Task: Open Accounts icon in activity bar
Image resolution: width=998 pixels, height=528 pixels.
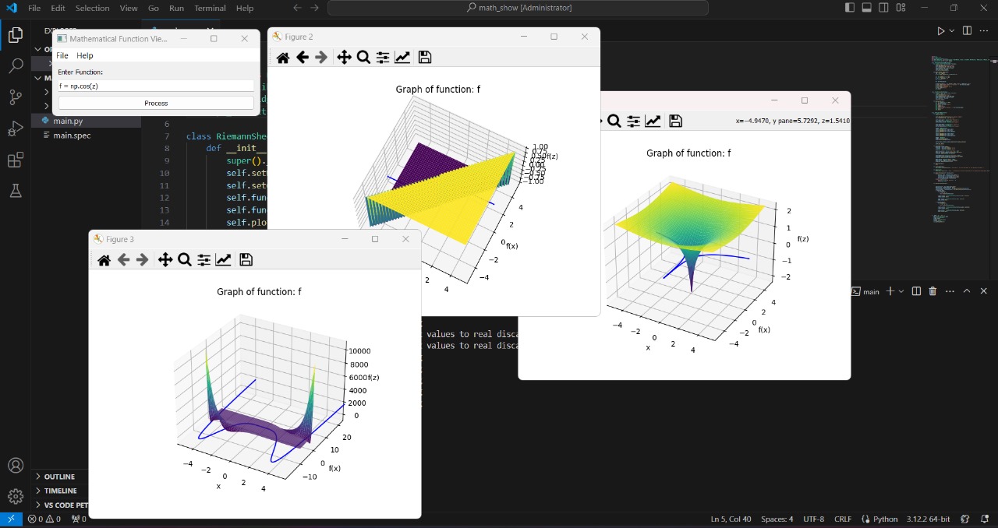Action: click(x=16, y=466)
